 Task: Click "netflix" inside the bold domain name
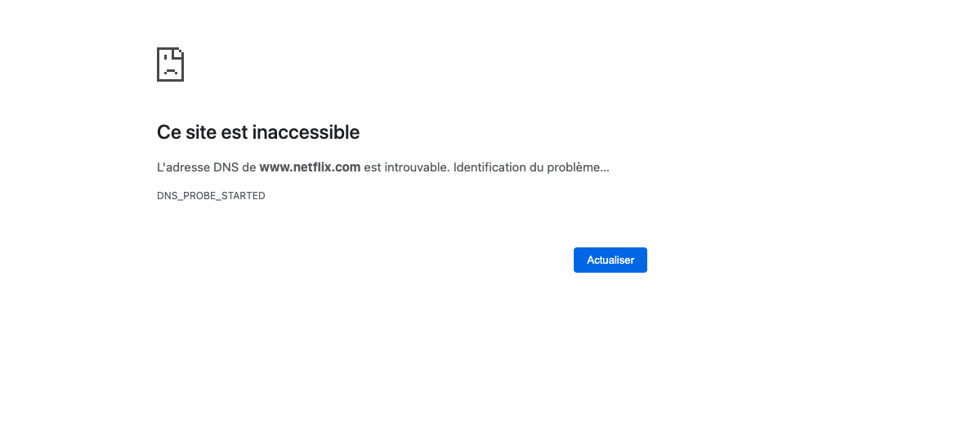tap(314, 167)
